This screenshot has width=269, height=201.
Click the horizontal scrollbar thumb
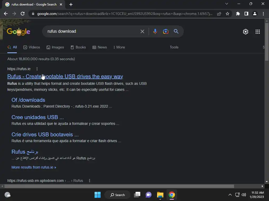(119, 186)
